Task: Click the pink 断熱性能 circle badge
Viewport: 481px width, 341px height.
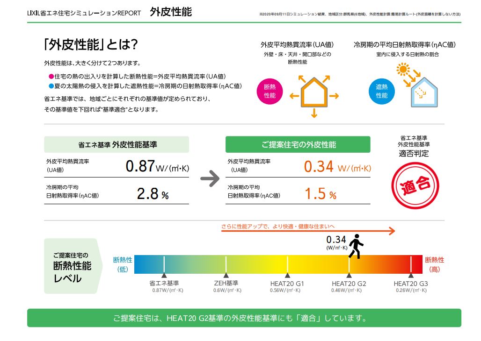Action: point(270,91)
